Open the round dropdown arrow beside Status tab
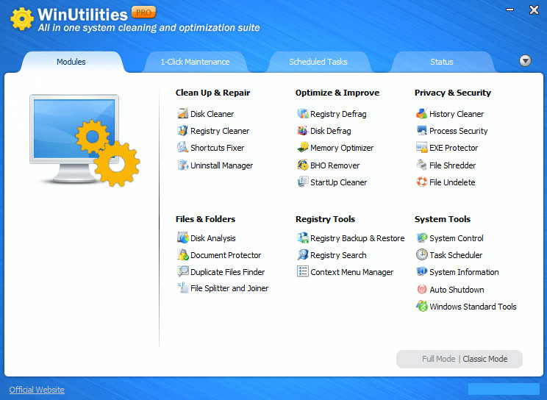The height and width of the screenshot is (400, 547). [525, 61]
